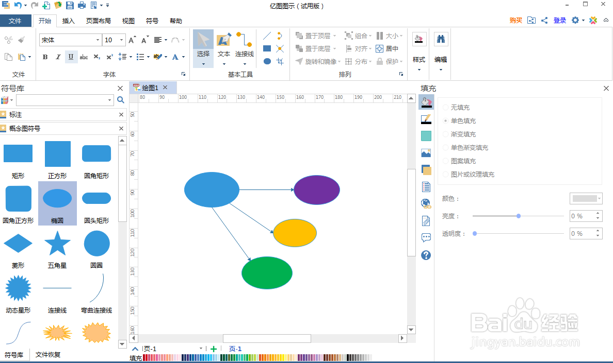Select the ellipse drawing tool
The height and width of the screenshot is (363, 613).
[267, 61]
